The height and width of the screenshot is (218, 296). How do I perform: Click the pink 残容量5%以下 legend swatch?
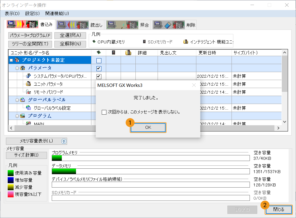tap(11, 194)
